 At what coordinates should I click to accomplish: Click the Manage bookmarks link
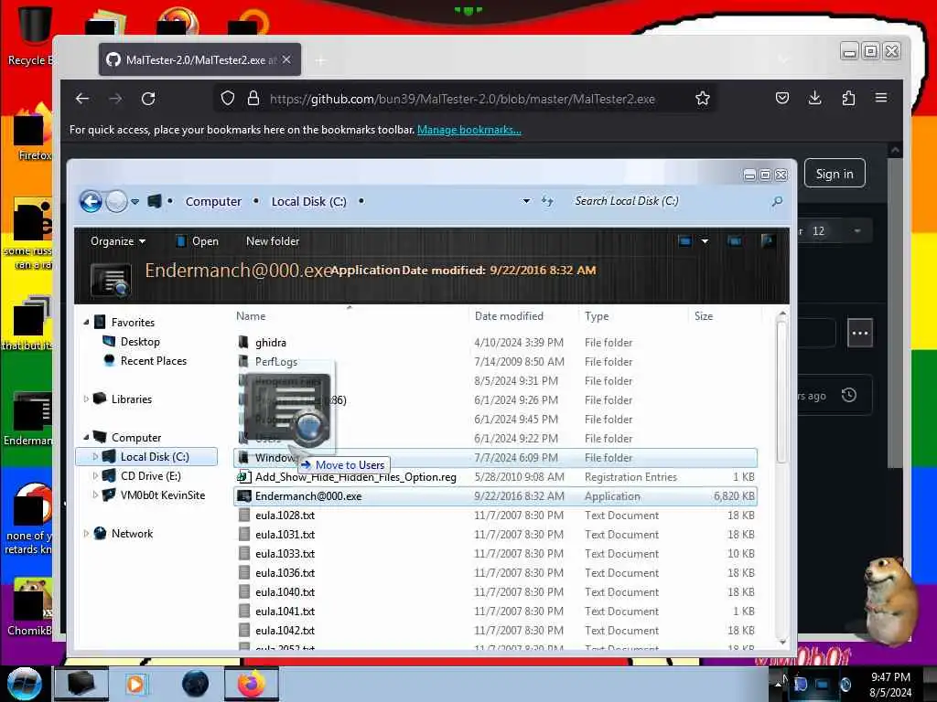[469, 130]
